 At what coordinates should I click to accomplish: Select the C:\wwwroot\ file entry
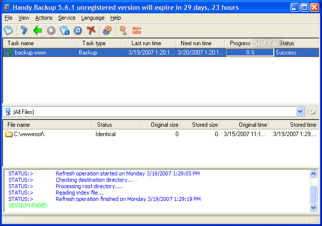point(29,134)
